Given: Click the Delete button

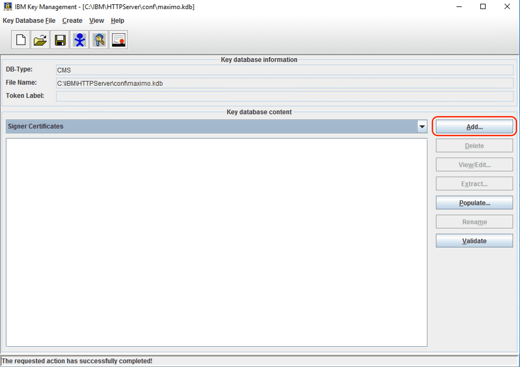Looking at the screenshot, I should (474, 146).
